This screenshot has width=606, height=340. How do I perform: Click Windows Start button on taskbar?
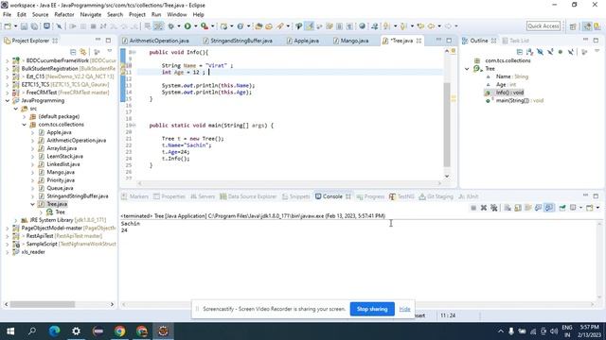click(x=10, y=331)
